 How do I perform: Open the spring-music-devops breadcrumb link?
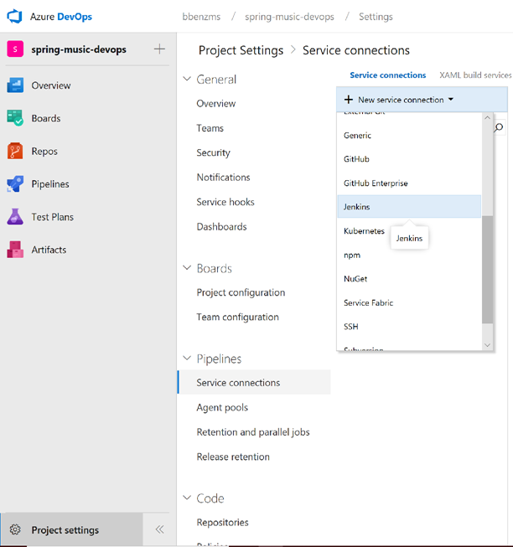(x=289, y=17)
